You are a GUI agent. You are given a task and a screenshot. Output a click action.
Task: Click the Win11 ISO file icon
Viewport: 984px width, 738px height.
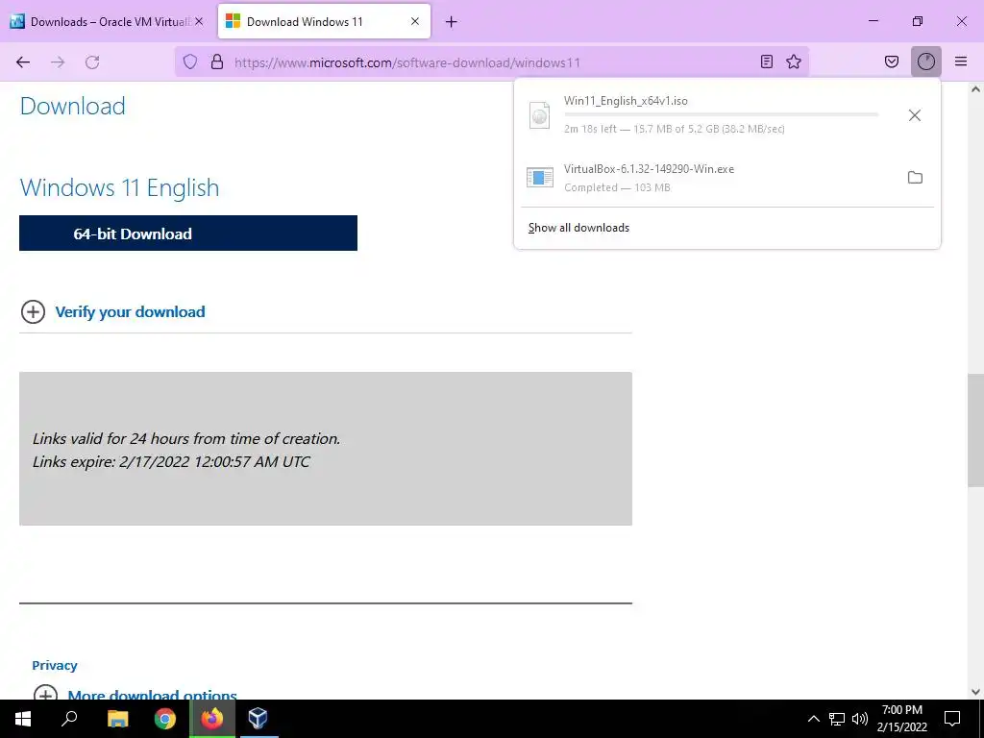click(540, 115)
